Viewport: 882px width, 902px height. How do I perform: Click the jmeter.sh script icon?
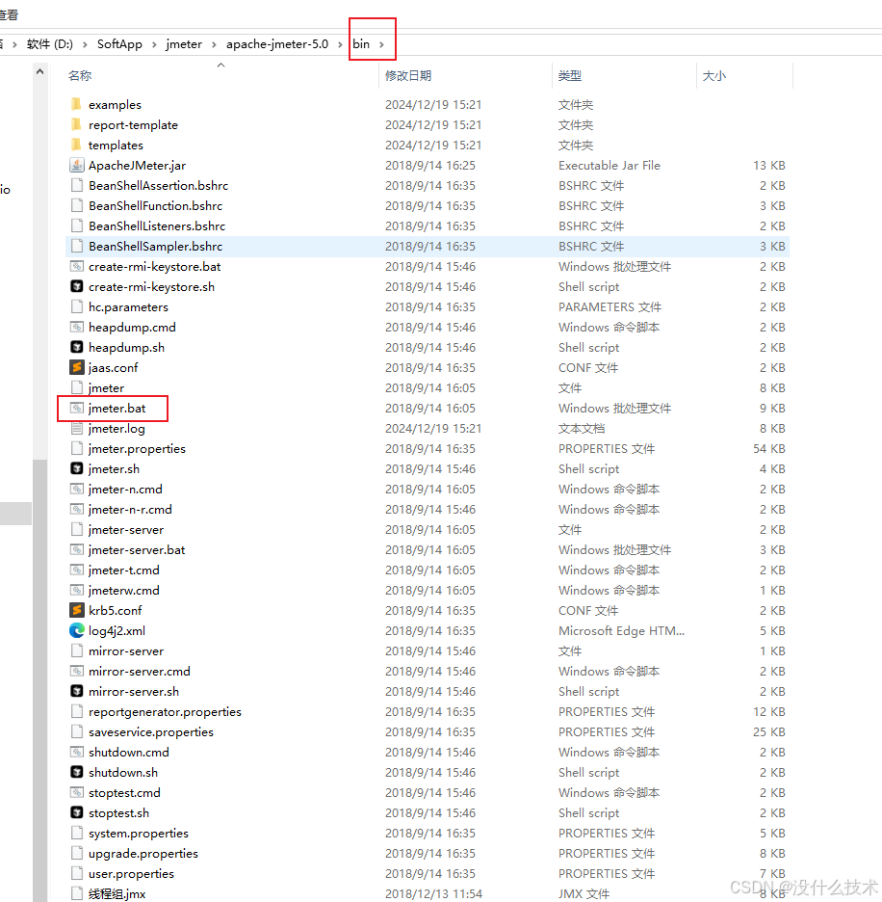click(76, 468)
